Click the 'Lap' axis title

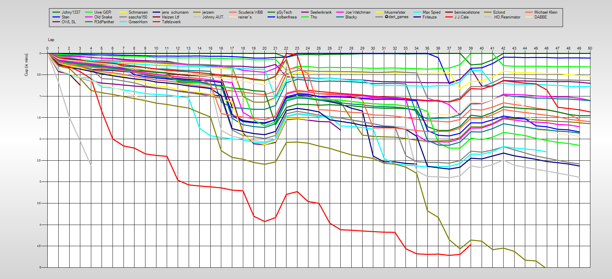[51, 40]
